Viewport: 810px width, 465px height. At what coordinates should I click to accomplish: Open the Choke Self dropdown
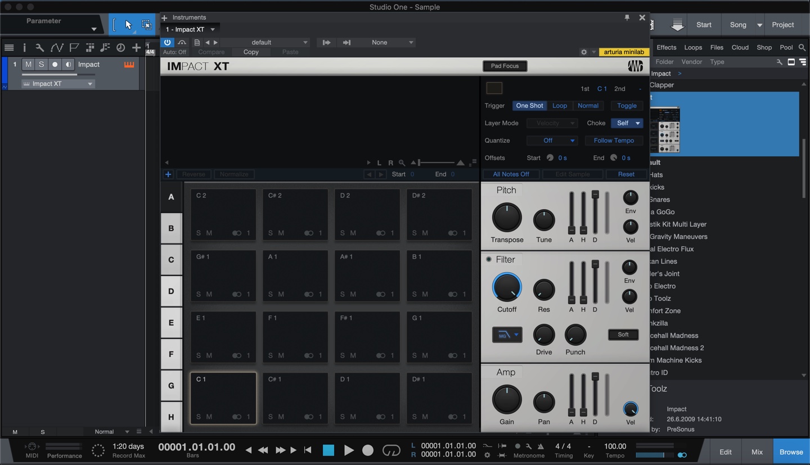point(626,123)
